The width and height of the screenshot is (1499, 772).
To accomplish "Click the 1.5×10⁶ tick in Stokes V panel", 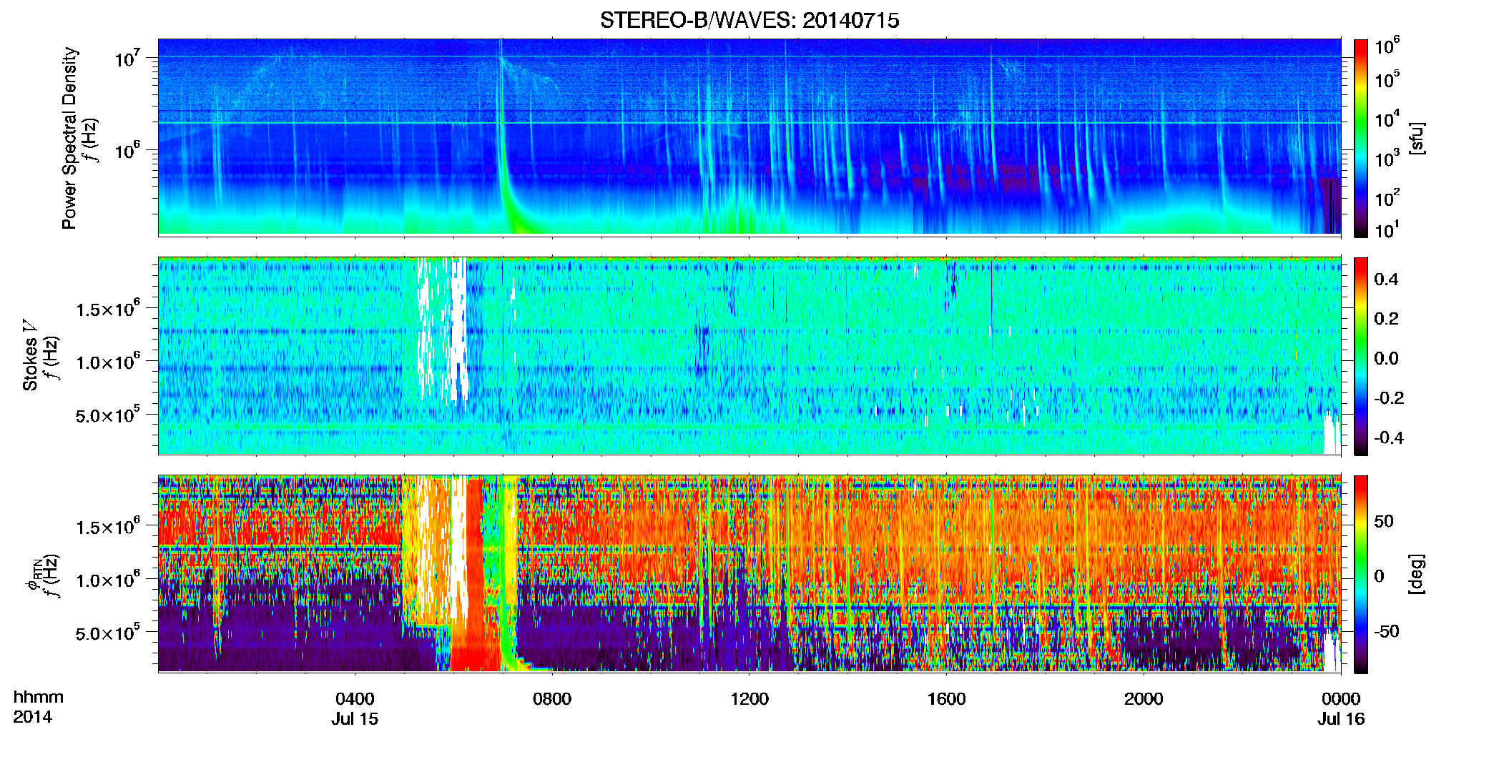I will (x=108, y=309).
